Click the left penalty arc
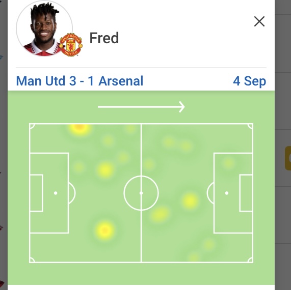 point(72,193)
